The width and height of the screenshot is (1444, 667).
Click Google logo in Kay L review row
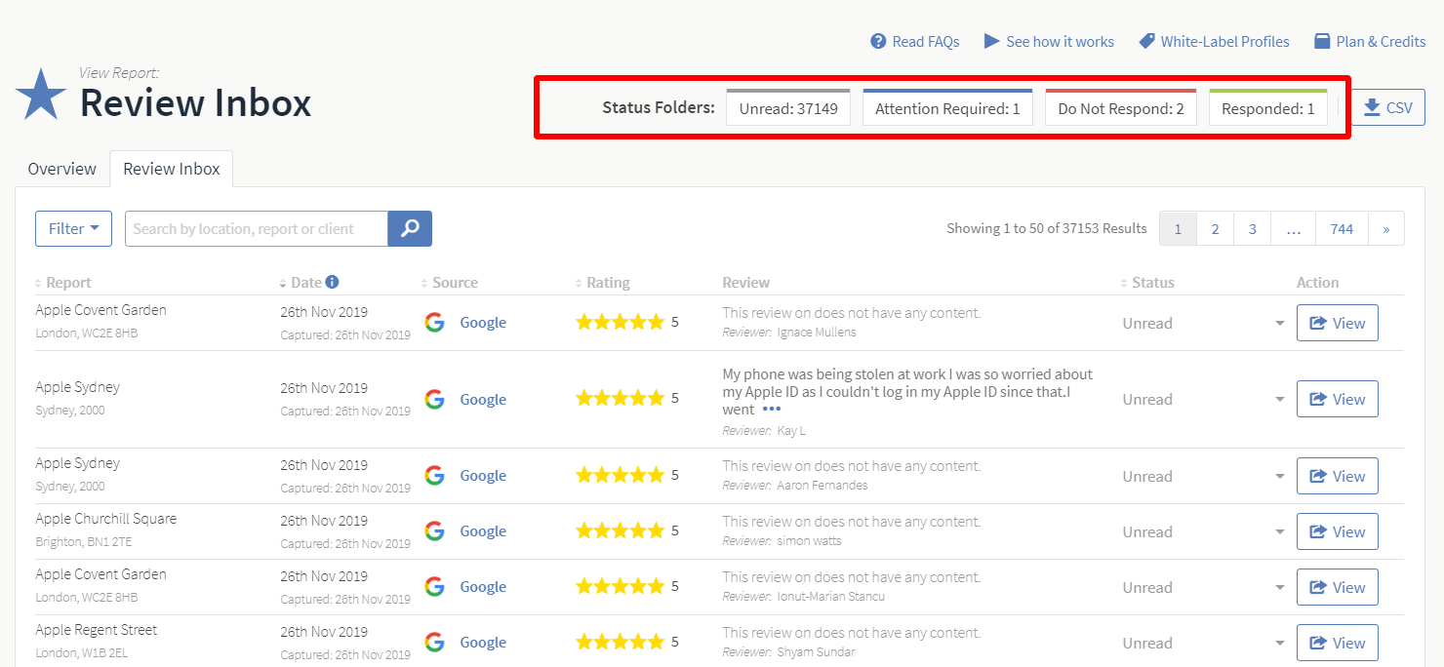pyautogui.click(x=435, y=399)
